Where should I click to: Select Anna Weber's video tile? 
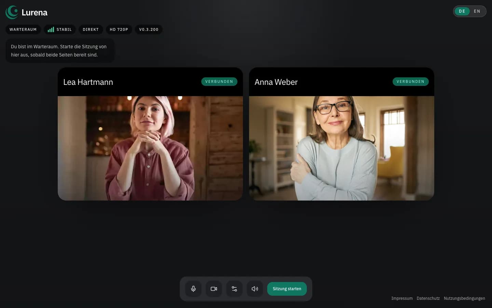342,148
